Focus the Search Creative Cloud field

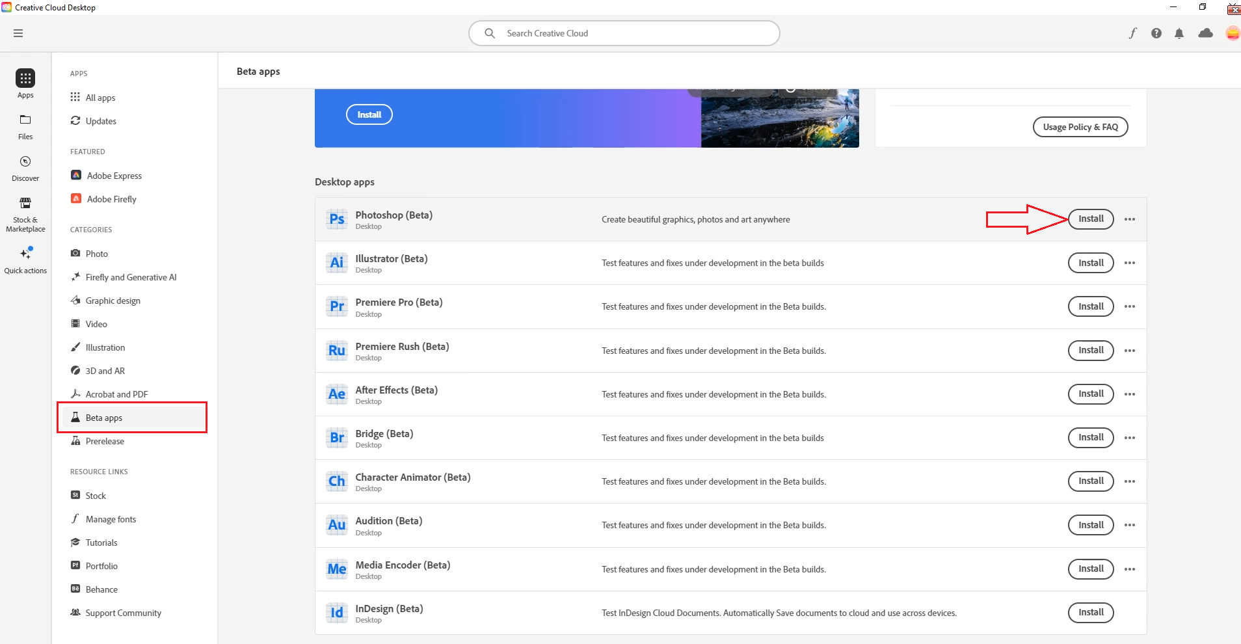(x=624, y=33)
